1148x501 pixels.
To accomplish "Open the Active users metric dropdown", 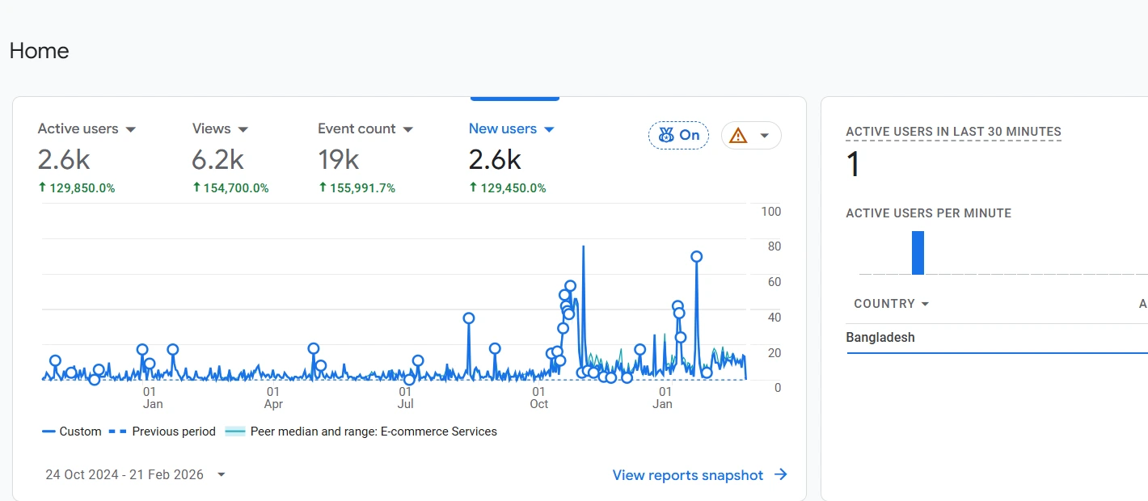I will click(x=134, y=128).
